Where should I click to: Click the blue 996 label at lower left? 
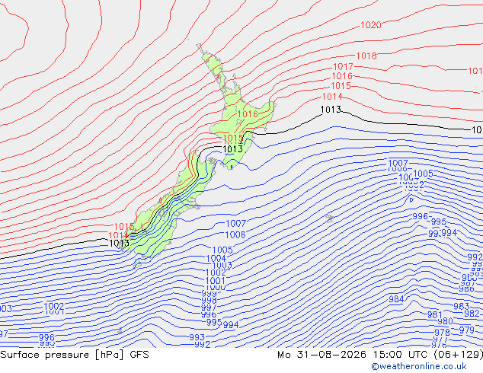point(46,338)
